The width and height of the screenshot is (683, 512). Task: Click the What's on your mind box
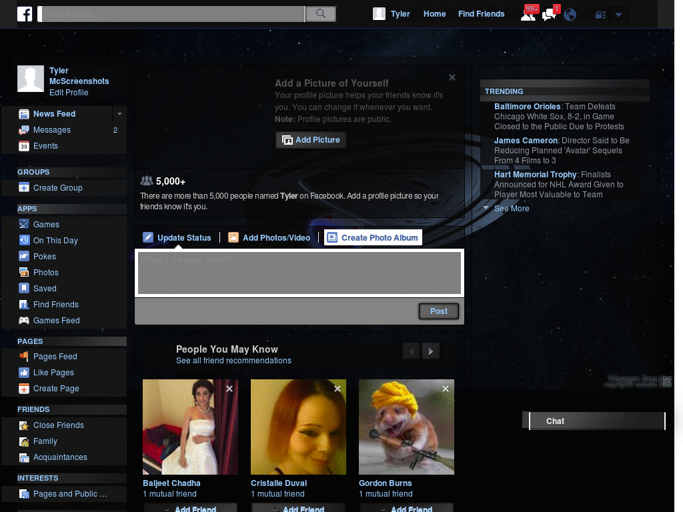point(299,273)
